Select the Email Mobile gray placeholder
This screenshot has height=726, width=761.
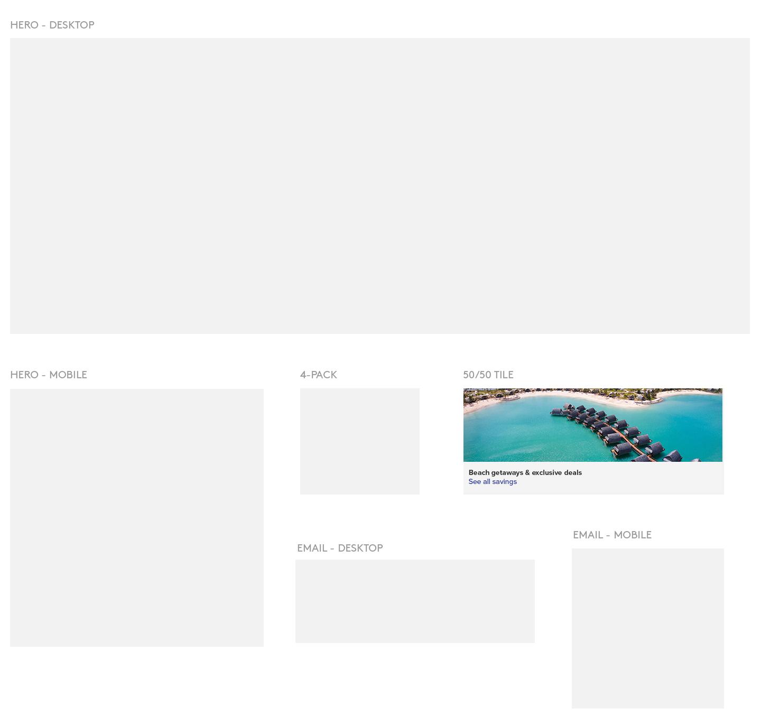647,628
